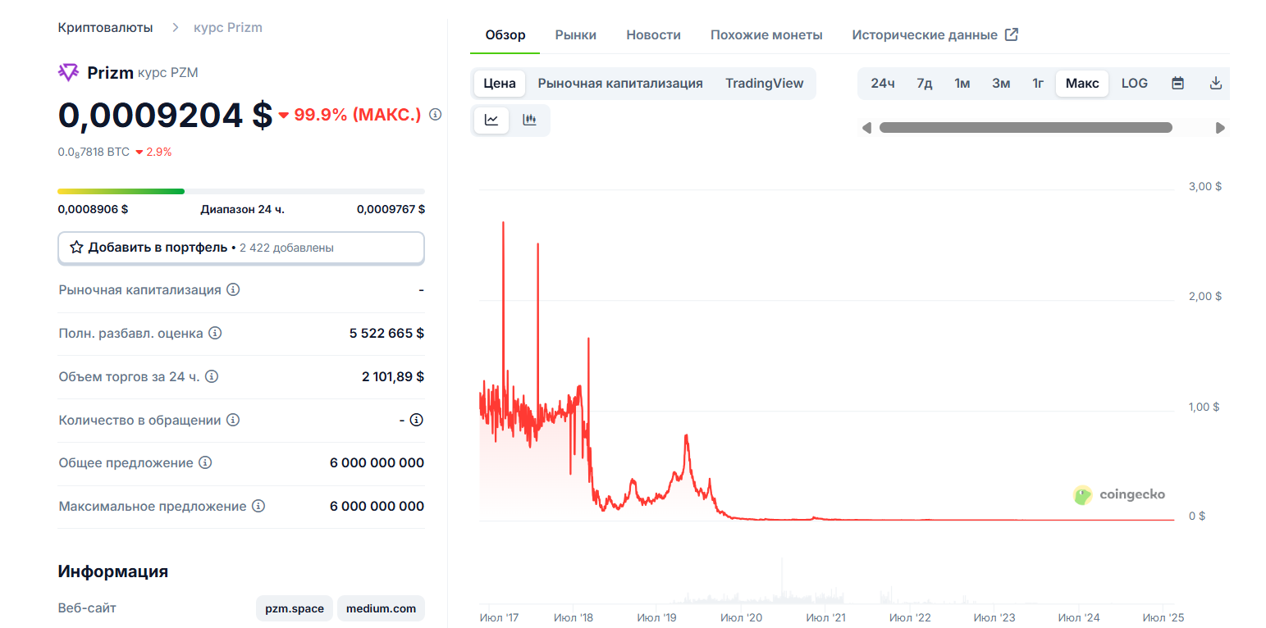Open the Рынки tab
This screenshot has height=628, width=1266.
[575, 34]
